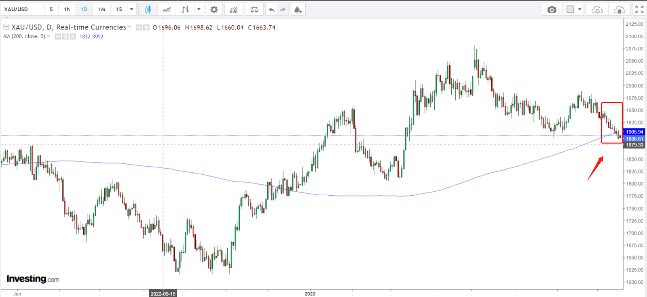Undo the last chart action
The width and height of the screenshot is (647, 297).
pos(271,9)
